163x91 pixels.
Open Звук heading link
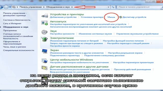(x=53, y=31)
